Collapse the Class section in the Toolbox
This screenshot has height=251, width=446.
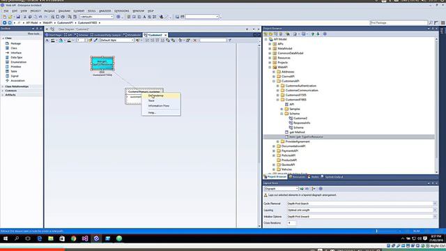tap(3, 38)
